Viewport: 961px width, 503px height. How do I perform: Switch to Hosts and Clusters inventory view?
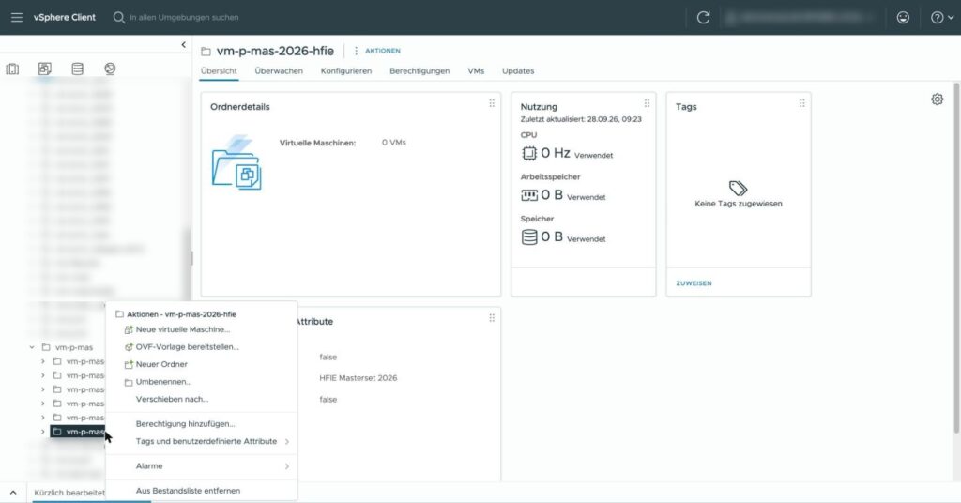point(12,69)
